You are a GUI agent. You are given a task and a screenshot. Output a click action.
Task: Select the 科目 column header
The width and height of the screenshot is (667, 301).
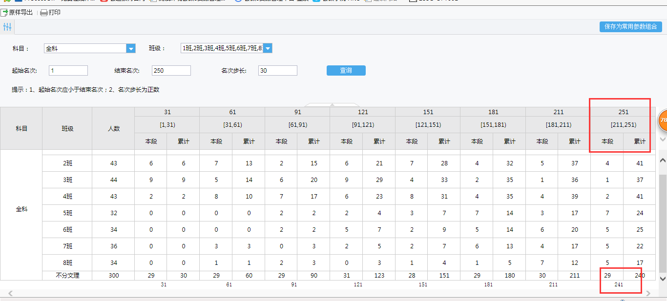(x=21, y=129)
